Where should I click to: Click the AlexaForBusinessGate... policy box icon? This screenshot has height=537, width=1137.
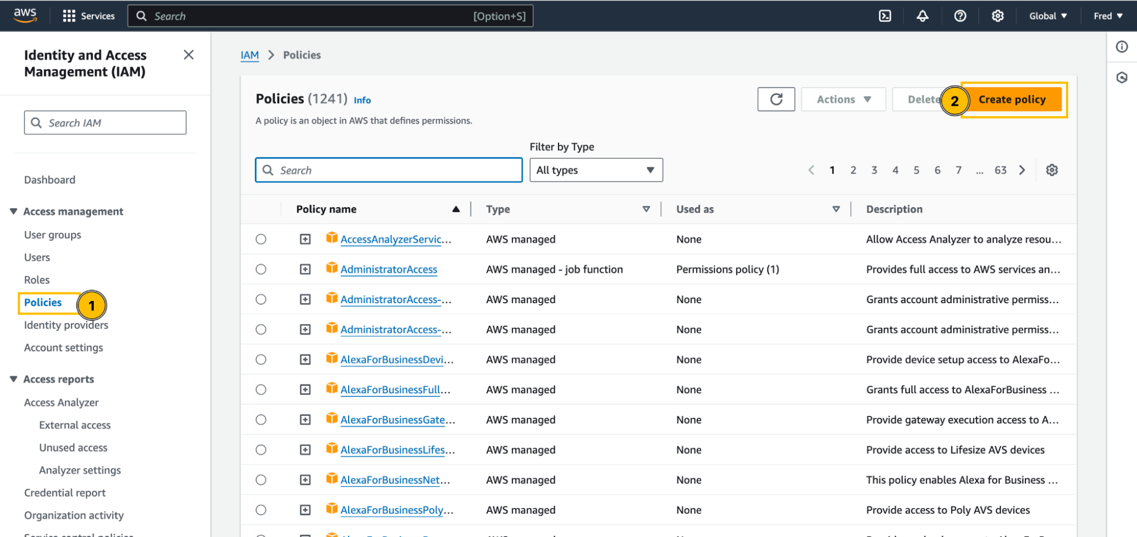pyautogui.click(x=332, y=418)
